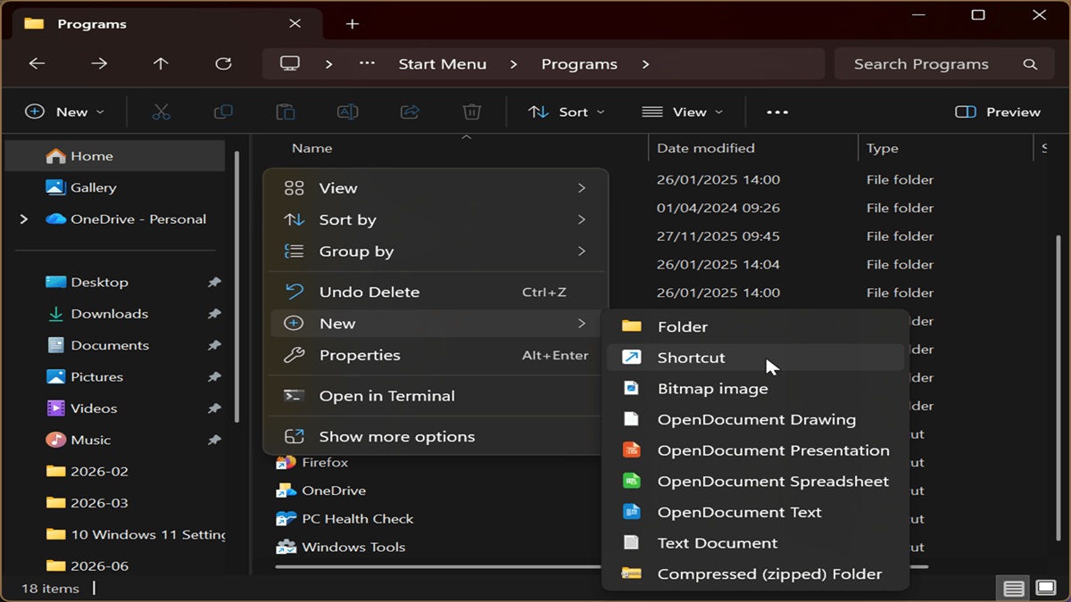The width and height of the screenshot is (1071, 602).
Task: Choose Open in Terminal
Action: click(x=436, y=396)
